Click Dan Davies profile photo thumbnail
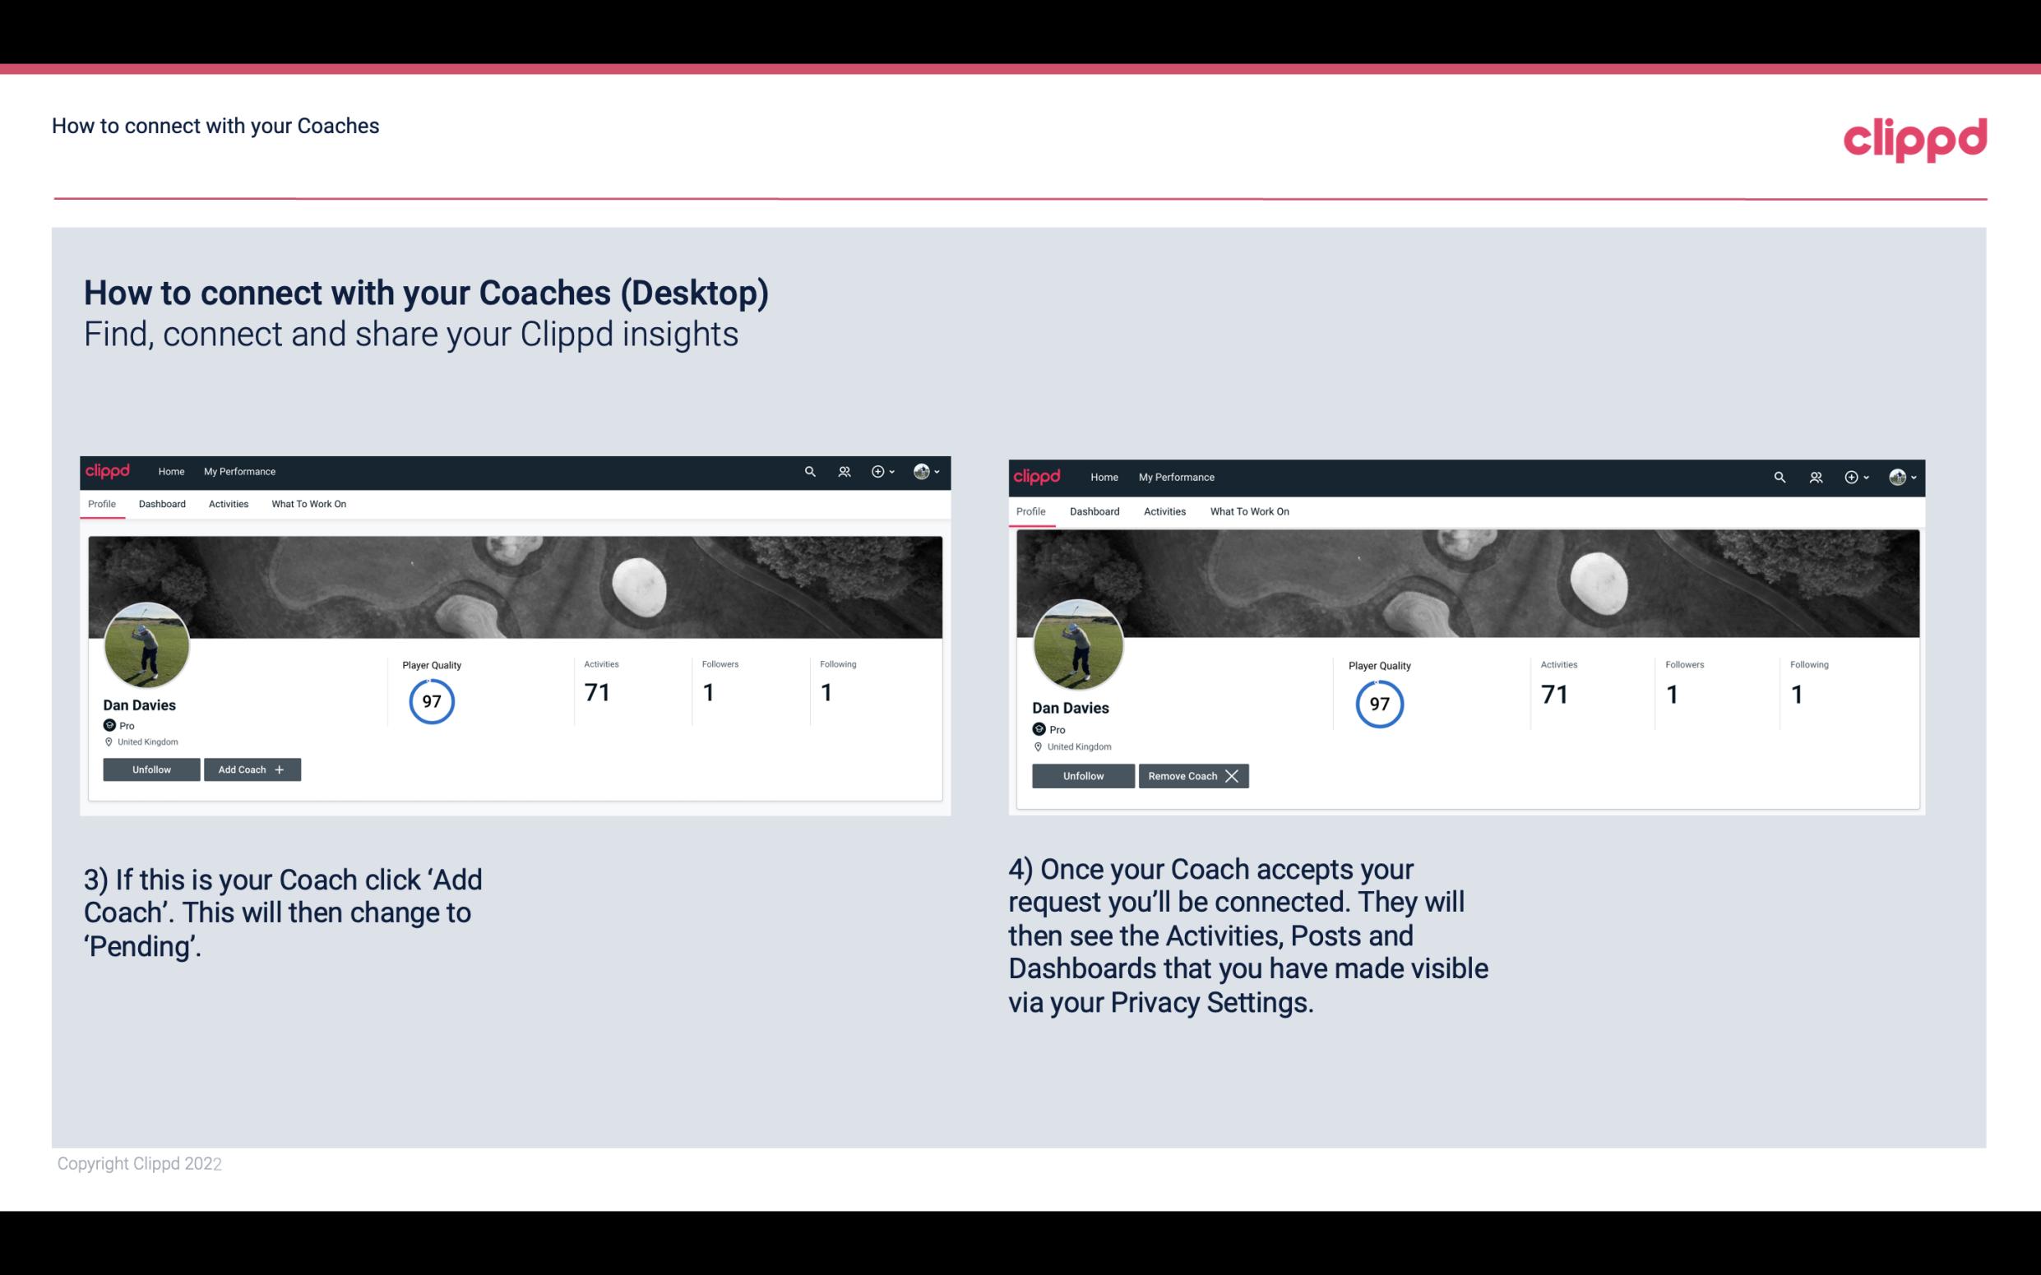Viewport: 2041px width, 1275px height. pyautogui.click(x=146, y=644)
